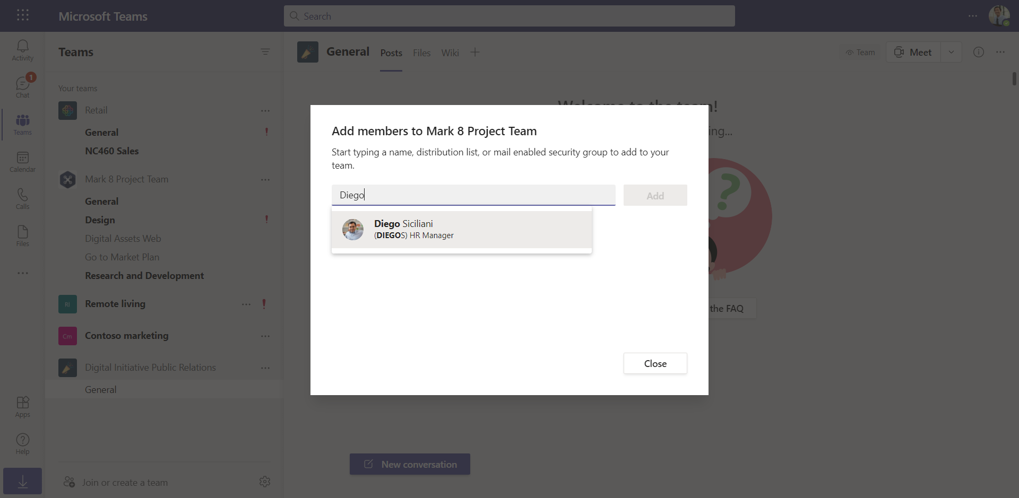The height and width of the screenshot is (498, 1019).
Task: Open the Apps icon in sidebar
Action: point(22,407)
